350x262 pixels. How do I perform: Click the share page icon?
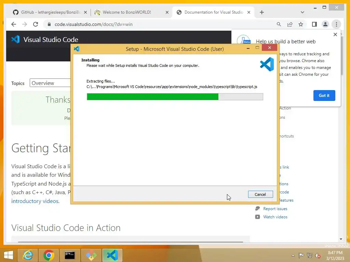coord(290,24)
